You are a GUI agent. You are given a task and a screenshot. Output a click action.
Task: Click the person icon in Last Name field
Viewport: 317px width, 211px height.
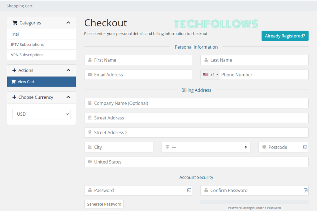[x=206, y=60]
